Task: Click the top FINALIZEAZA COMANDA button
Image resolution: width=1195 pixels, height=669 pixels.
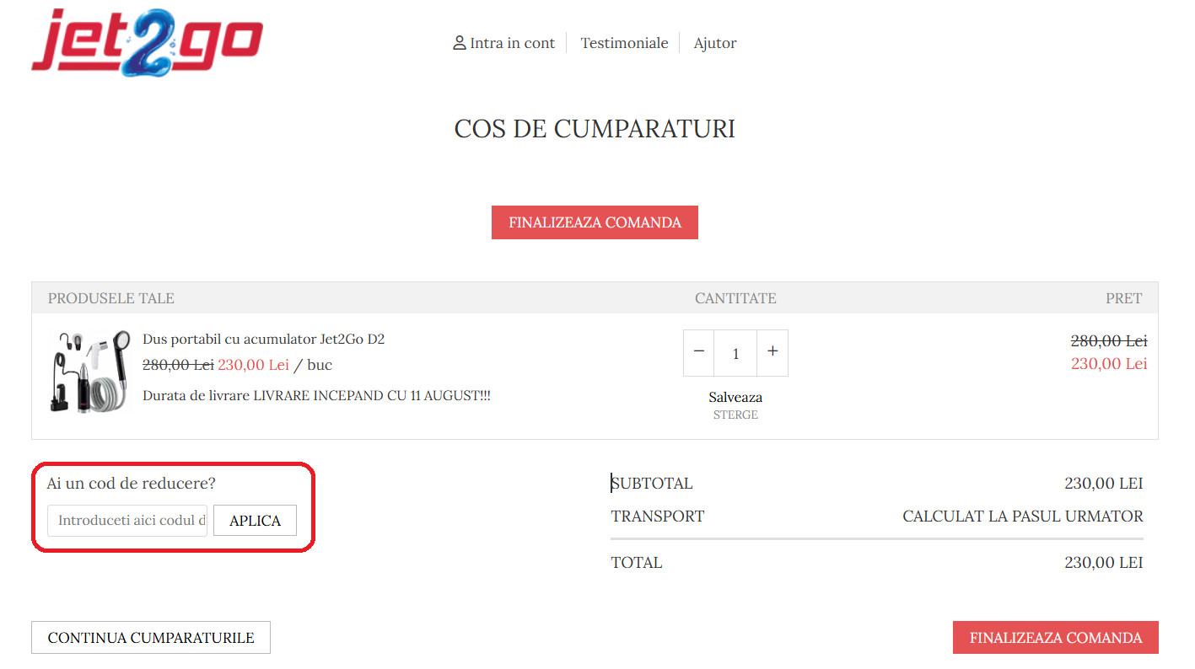Action: click(x=595, y=222)
